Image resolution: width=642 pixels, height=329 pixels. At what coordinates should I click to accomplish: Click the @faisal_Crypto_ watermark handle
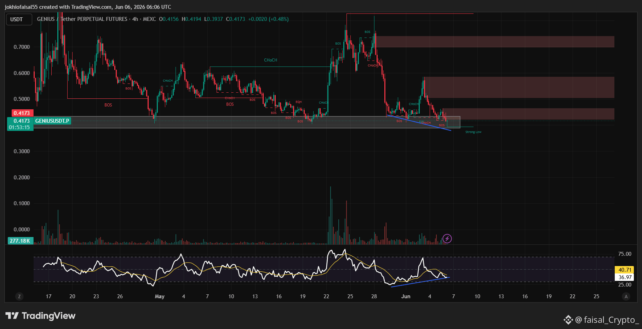click(x=607, y=320)
